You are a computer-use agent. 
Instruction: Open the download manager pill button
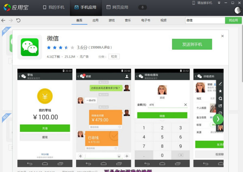click(143, 7)
